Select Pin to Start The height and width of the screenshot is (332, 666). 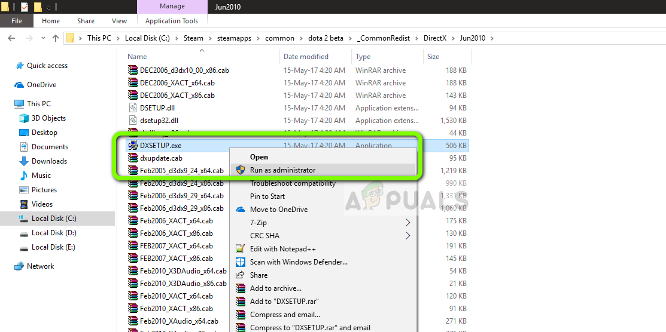(x=324, y=196)
